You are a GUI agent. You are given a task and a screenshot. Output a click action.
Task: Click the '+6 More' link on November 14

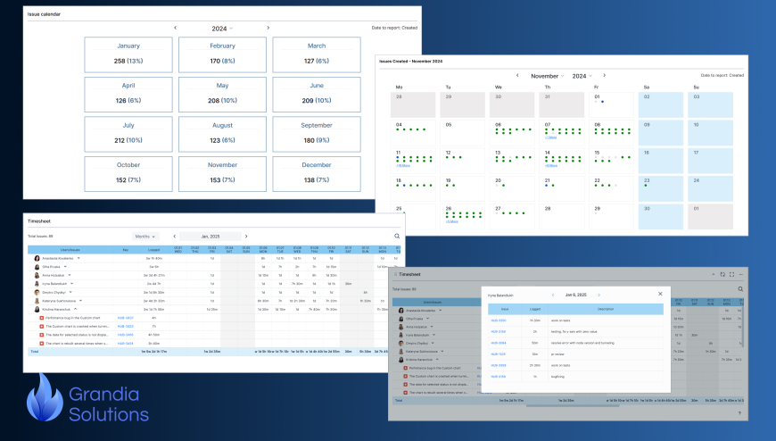[551, 166]
